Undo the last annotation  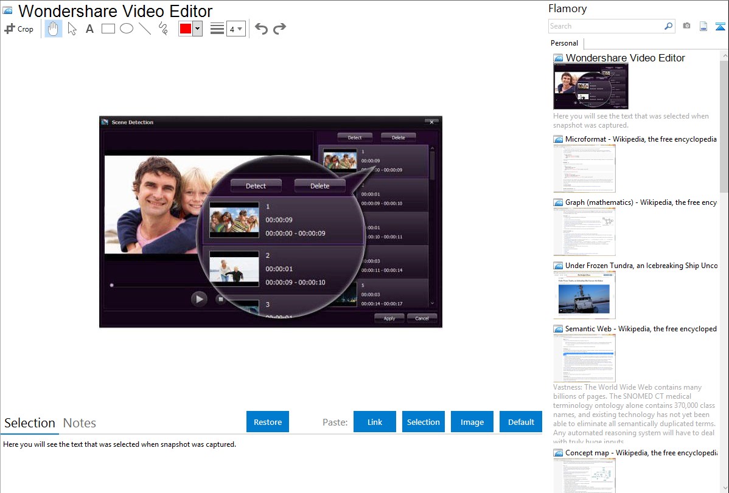261,29
